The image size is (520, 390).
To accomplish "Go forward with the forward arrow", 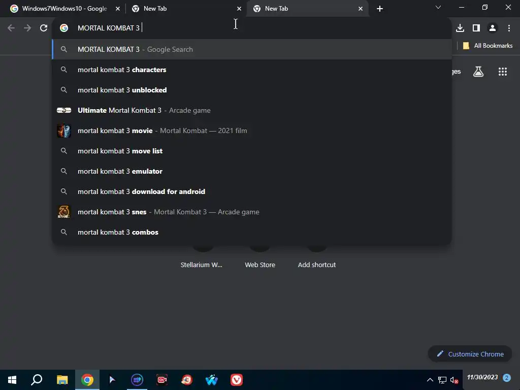I will coord(27,28).
